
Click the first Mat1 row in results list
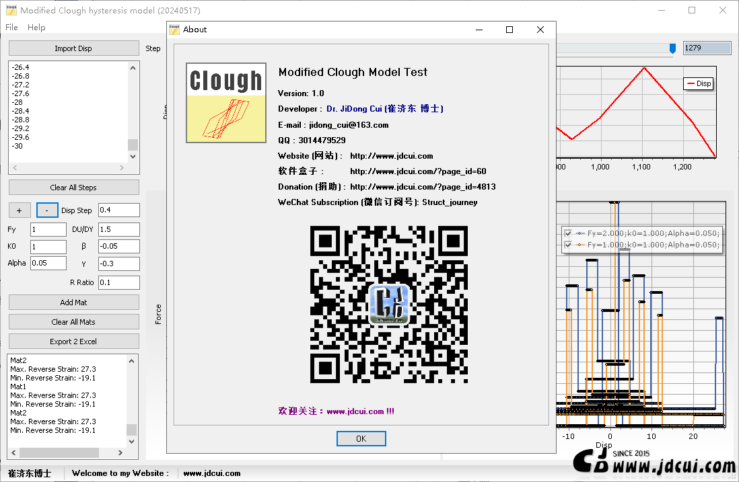(18, 387)
